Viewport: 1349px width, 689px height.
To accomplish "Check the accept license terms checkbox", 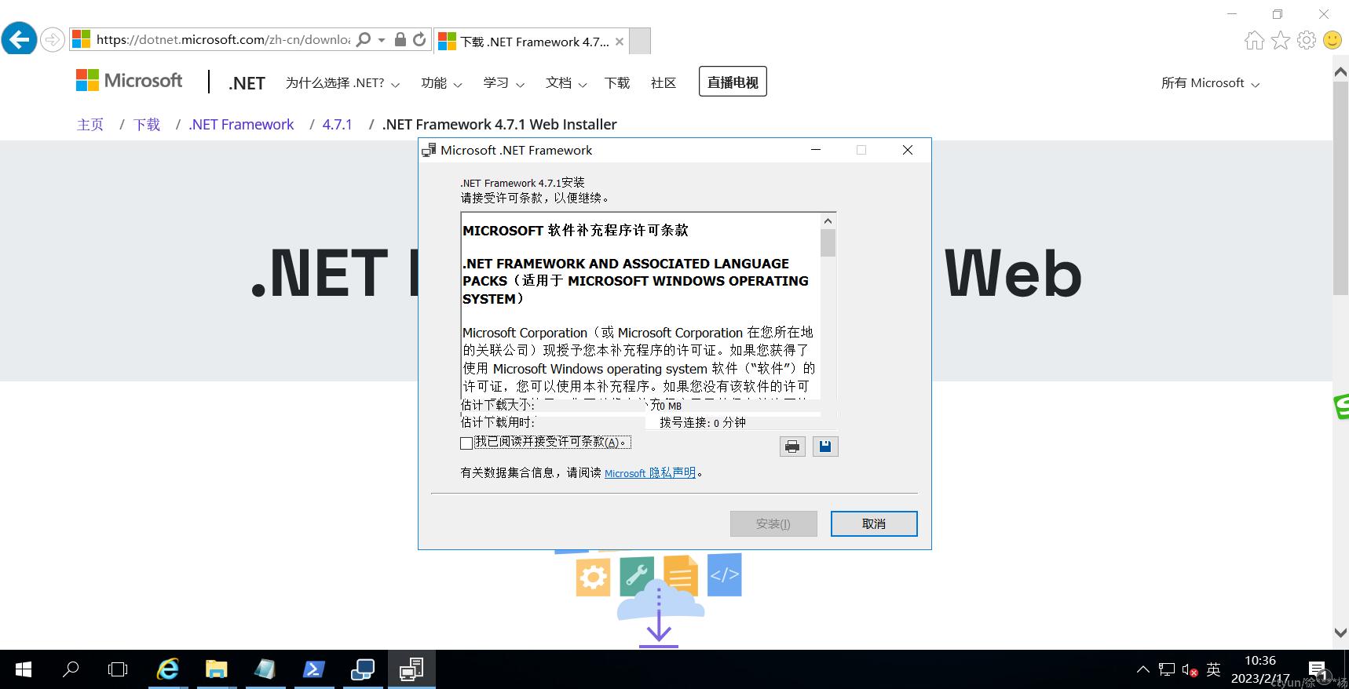I will pyautogui.click(x=466, y=443).
